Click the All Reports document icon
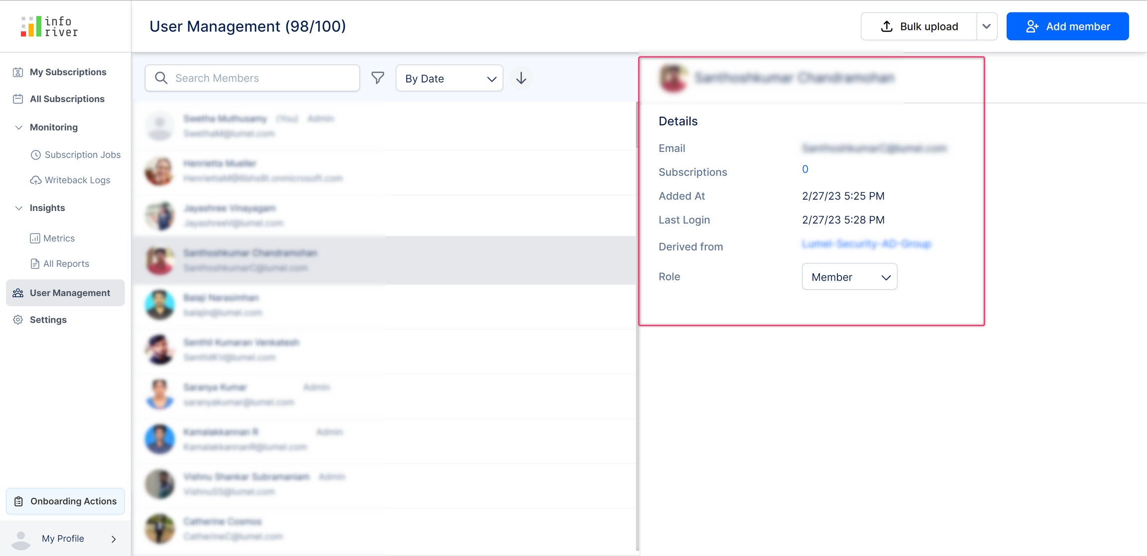Screen dimensions: 1147x556 pyautogui.click(x=35, y=264)
